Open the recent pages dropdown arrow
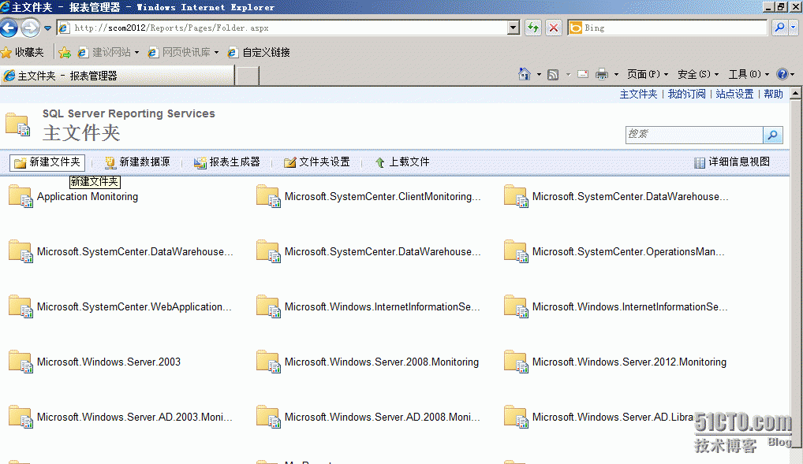803x464 pixels. pos(47,28)
